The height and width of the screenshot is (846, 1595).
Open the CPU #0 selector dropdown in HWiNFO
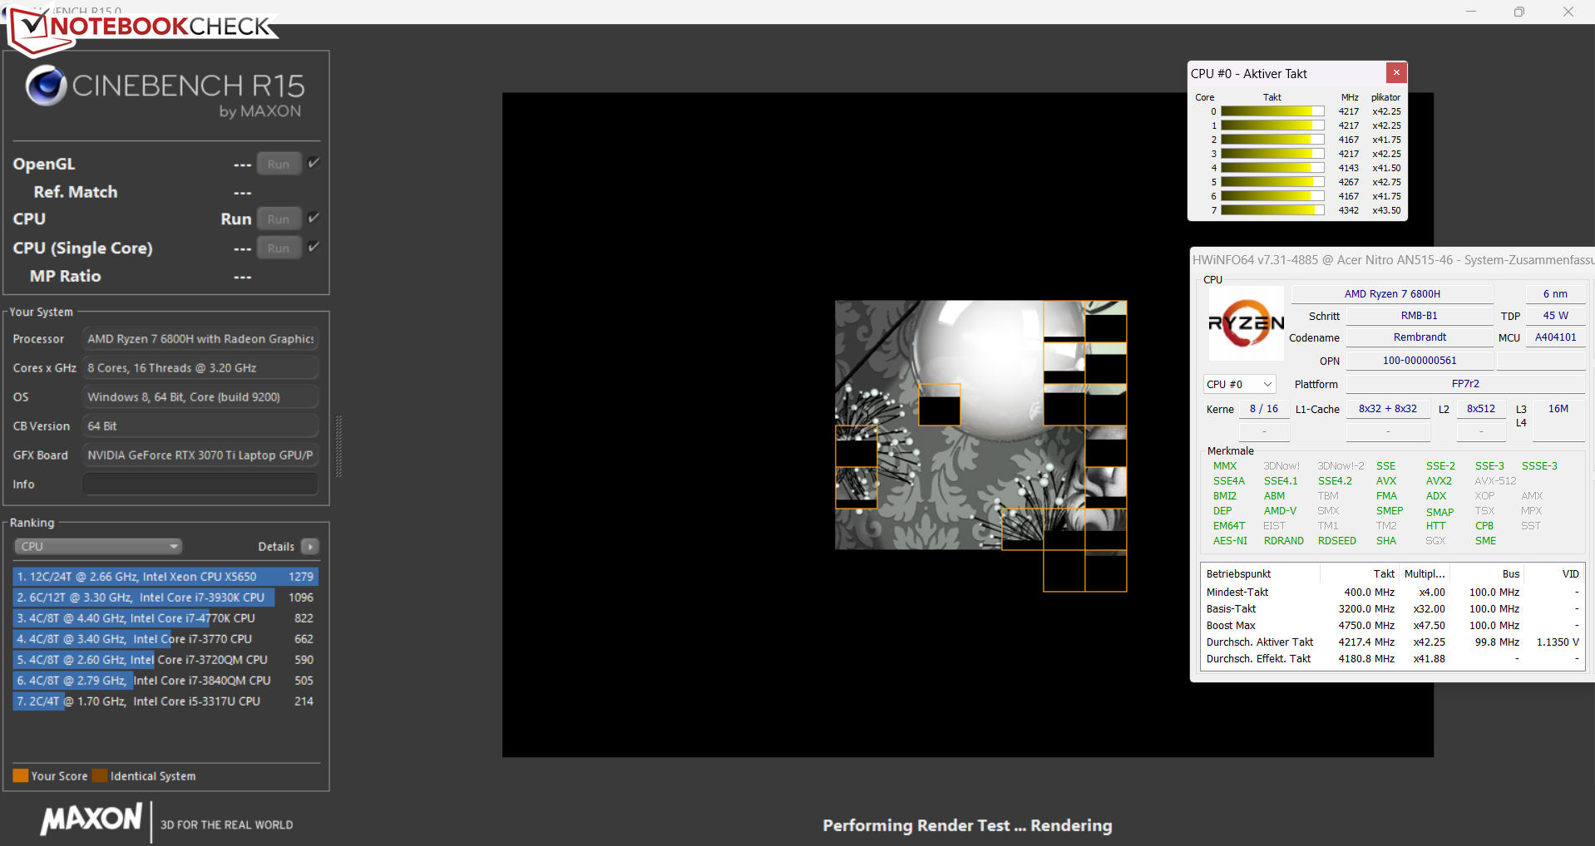coord(1239,384)
